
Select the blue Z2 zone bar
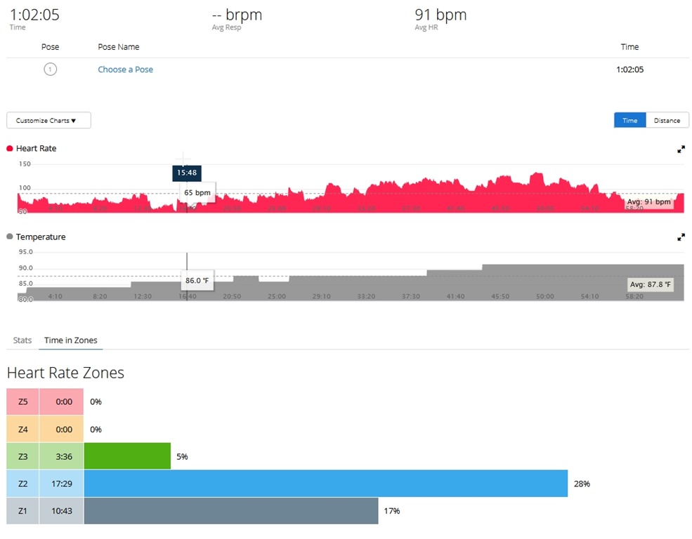[325, 484]
